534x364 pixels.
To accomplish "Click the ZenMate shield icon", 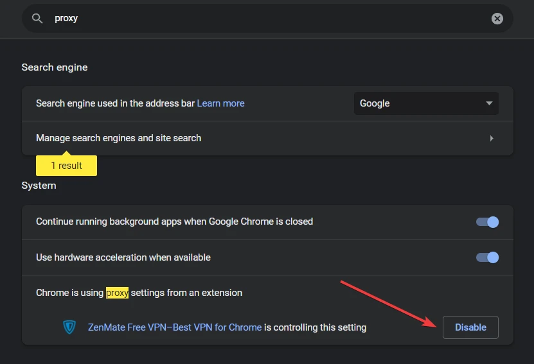I will click(69, 327).
